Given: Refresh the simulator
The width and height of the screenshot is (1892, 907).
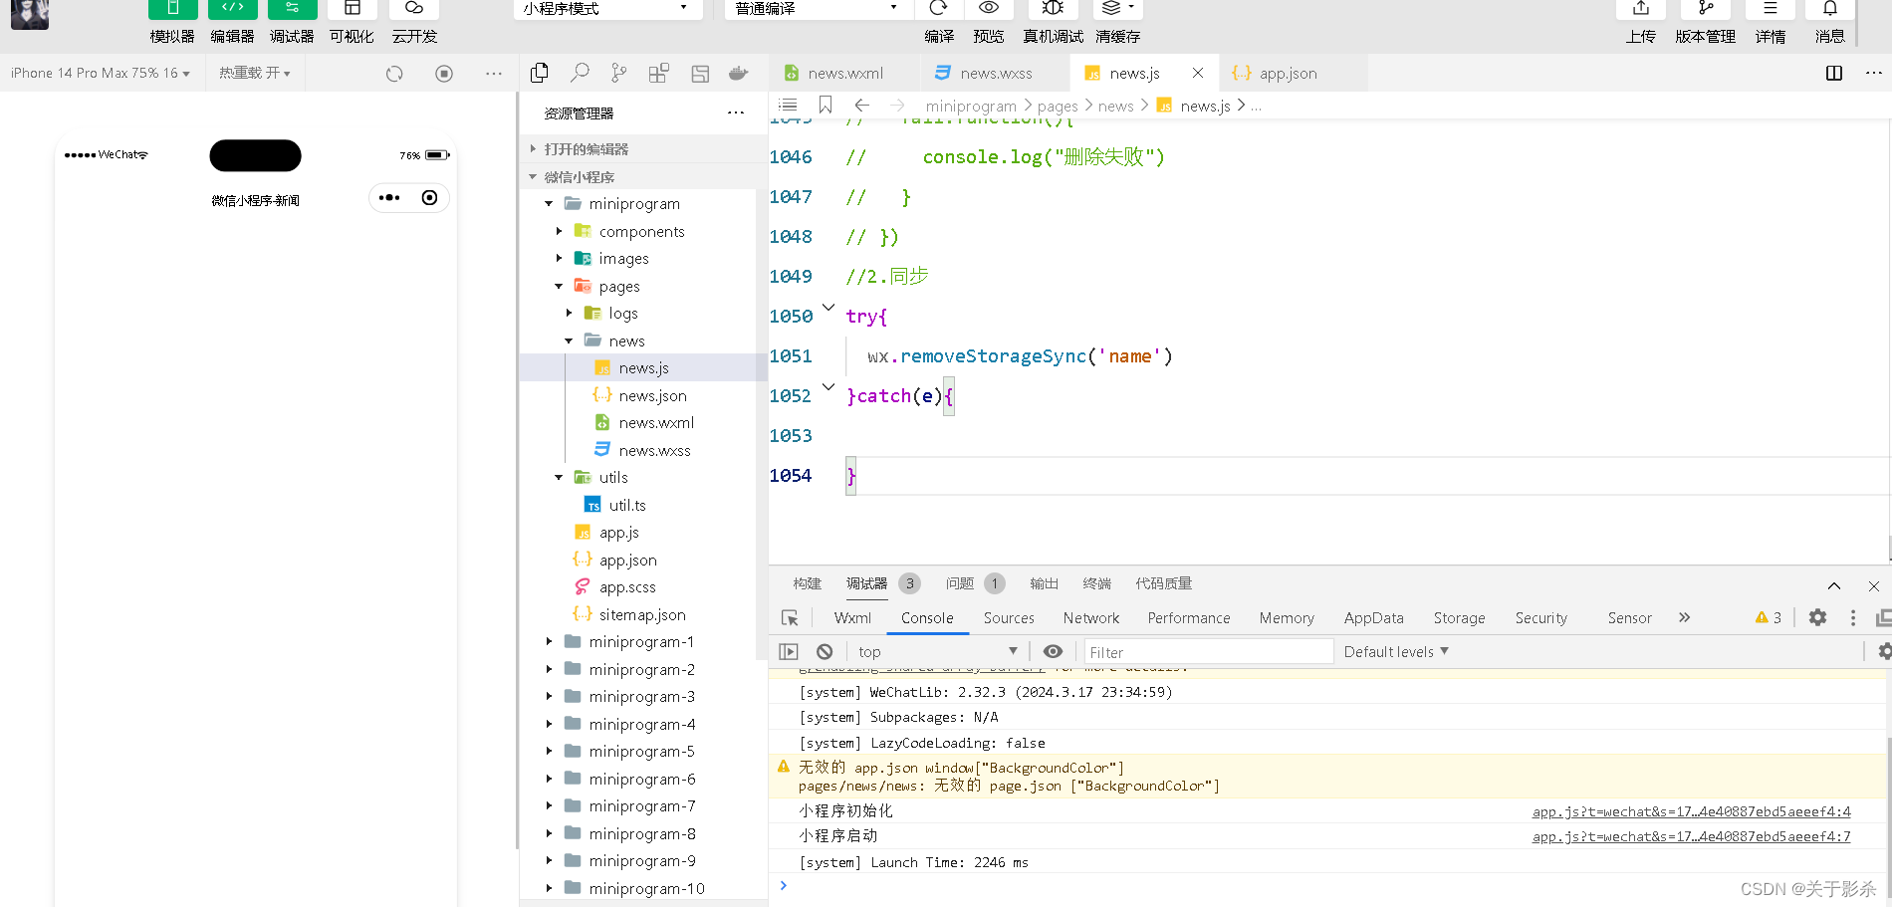Looking at the screenshot, I should (394, 74).
